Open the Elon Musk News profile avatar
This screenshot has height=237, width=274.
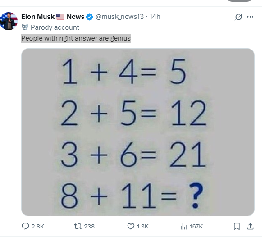(9, 21)
